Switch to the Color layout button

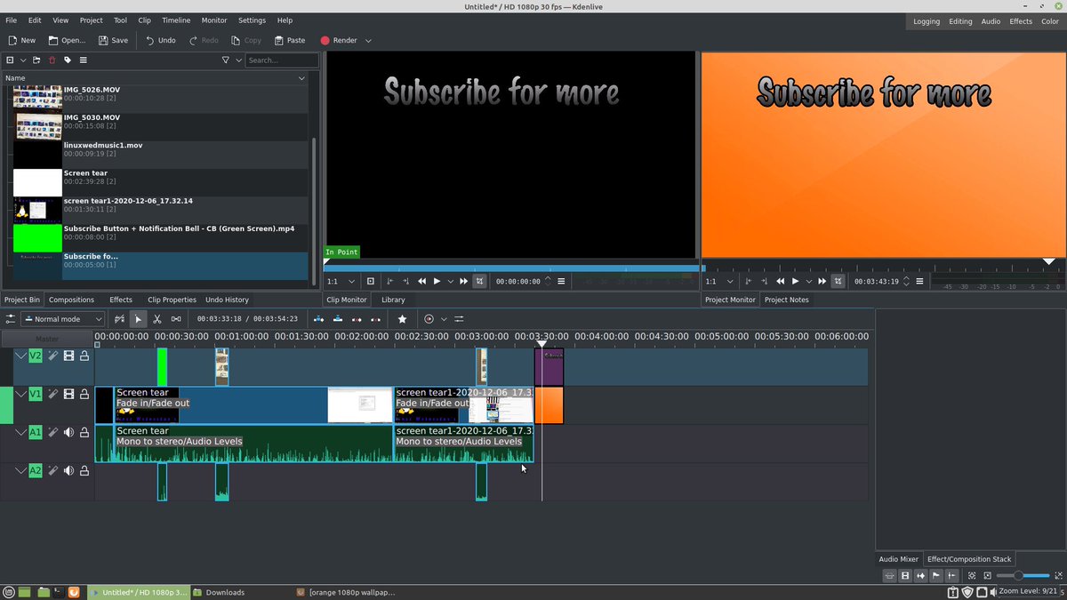tap(1050, 20)
